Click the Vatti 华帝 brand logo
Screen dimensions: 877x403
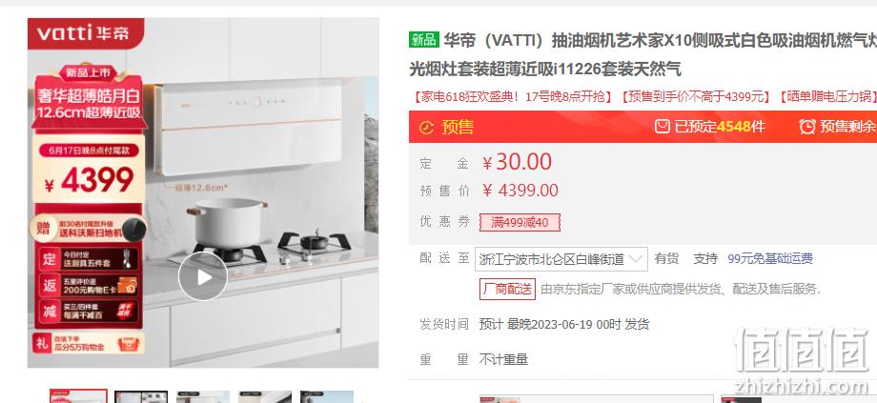click(x=86, y=32)
